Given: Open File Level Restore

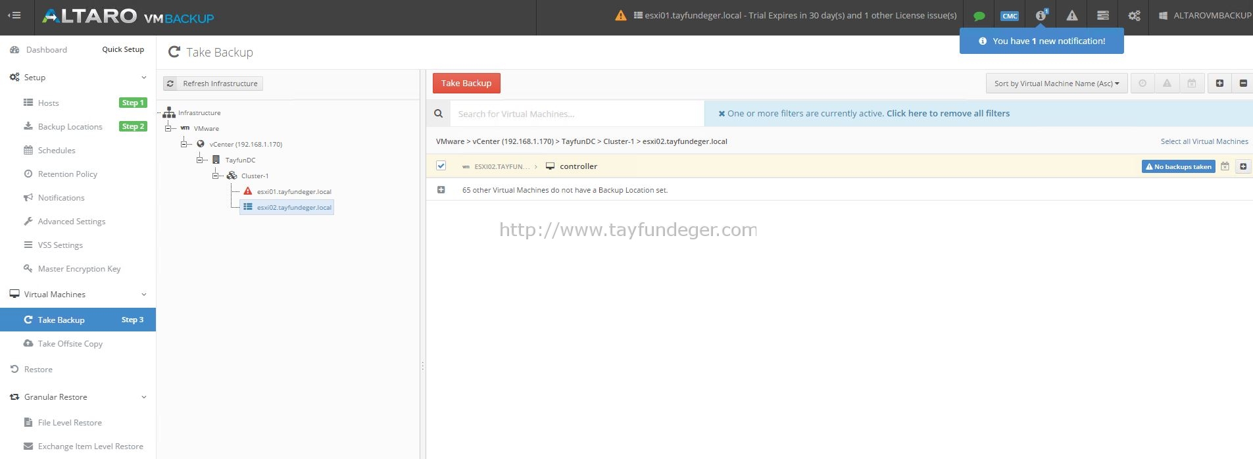Looking at the screenshot, I should pyautogui.click(x=70, y=422).
